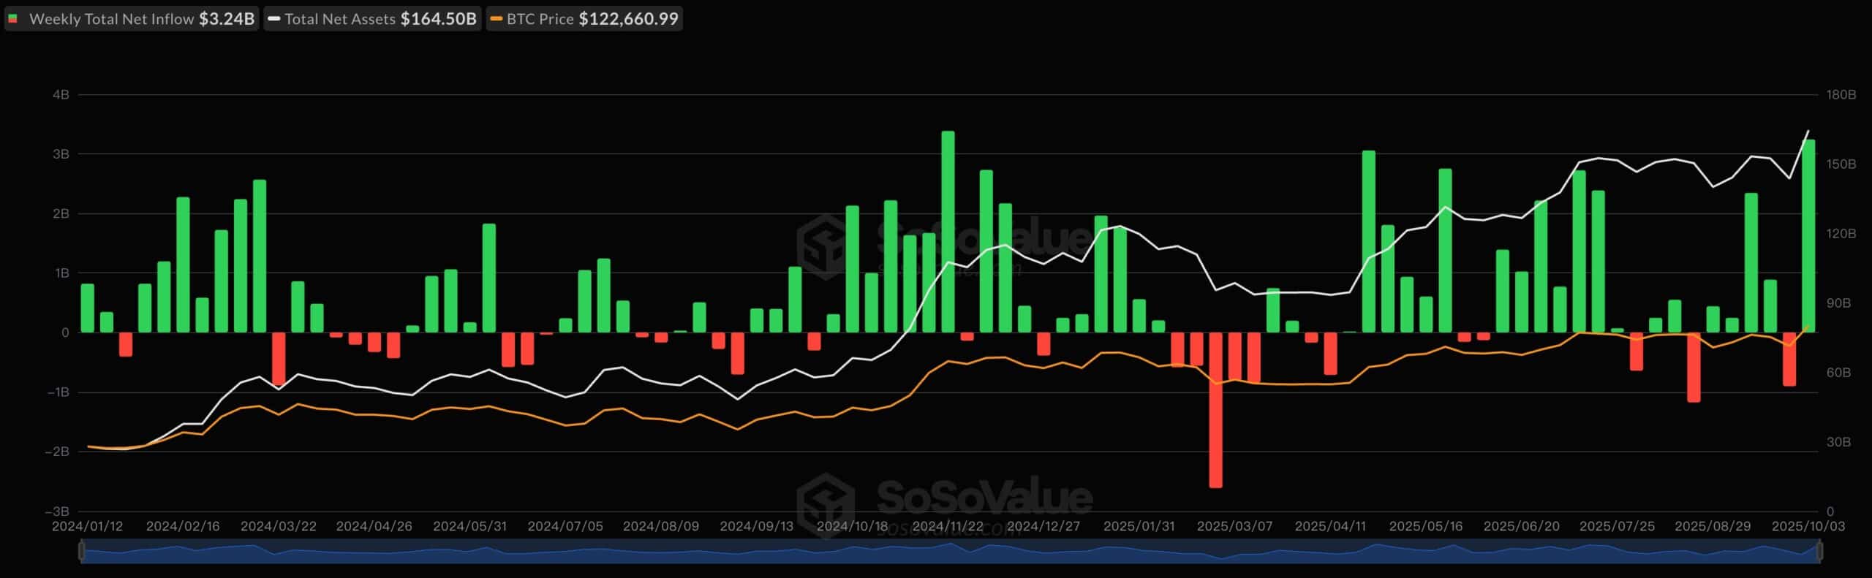This screenshot has width=1872, height=578.
Task: Select the last green inflow bar at far right
Action: (x=1808, y=235)
